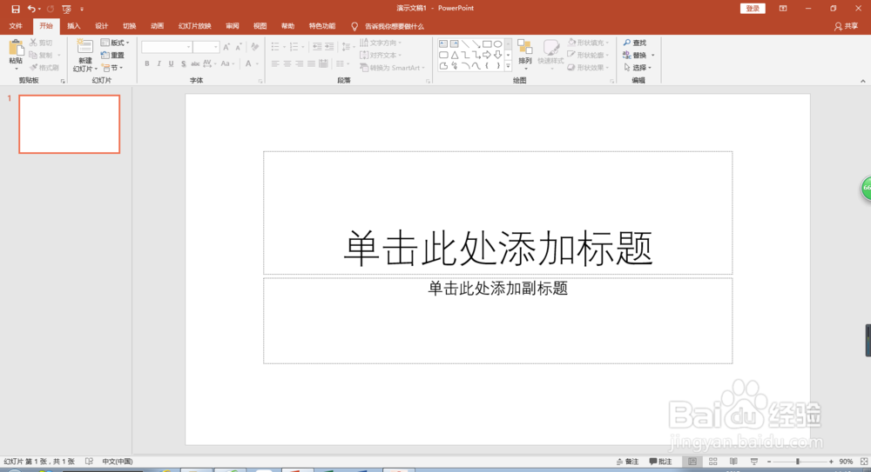
Task: Align text to the right
Action: (x=300, y=63)
